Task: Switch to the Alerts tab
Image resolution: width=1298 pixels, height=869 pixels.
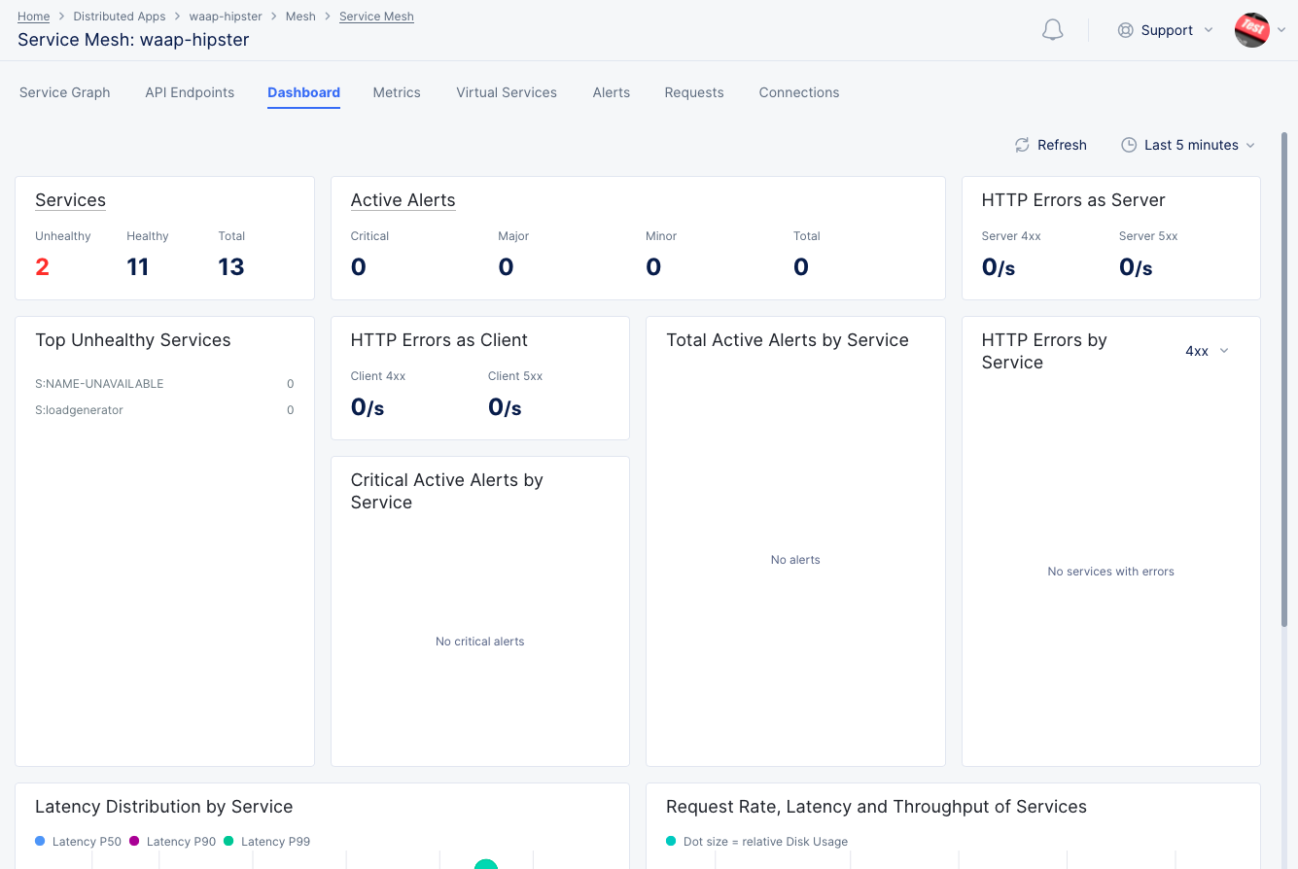Action: coord(611,92)
